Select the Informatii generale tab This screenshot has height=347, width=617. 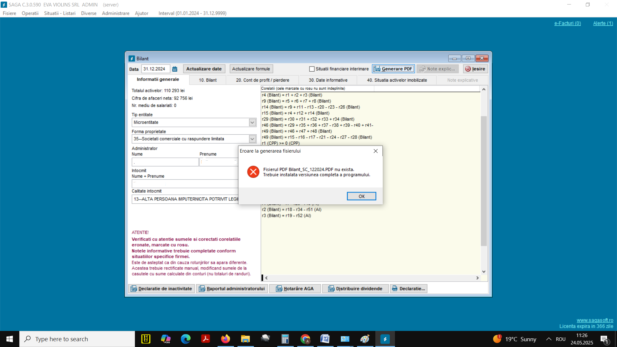[158, 79]
